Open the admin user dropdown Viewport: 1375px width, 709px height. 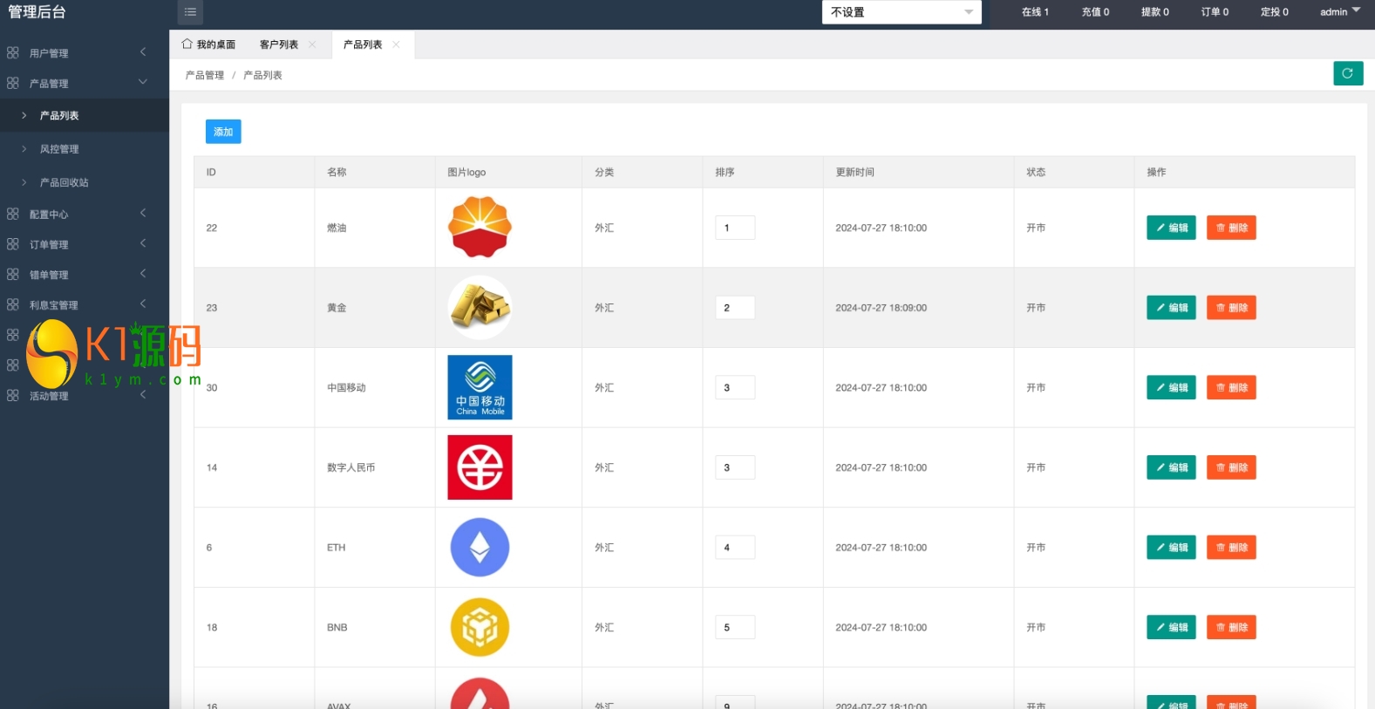pos(1340,11)
